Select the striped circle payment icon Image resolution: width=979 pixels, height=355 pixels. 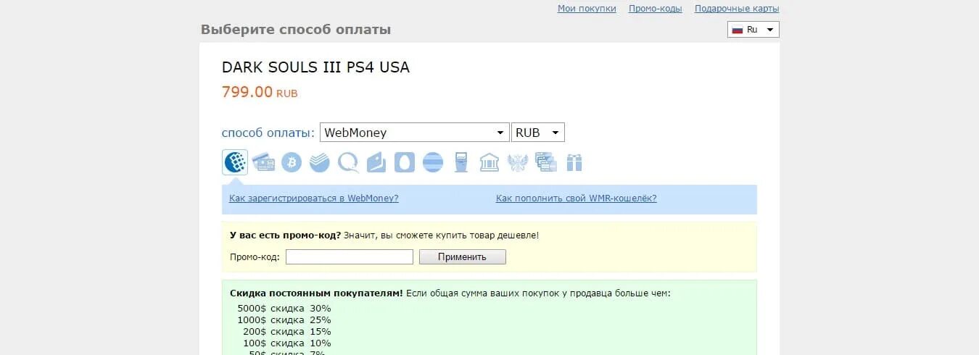(433, 162)
